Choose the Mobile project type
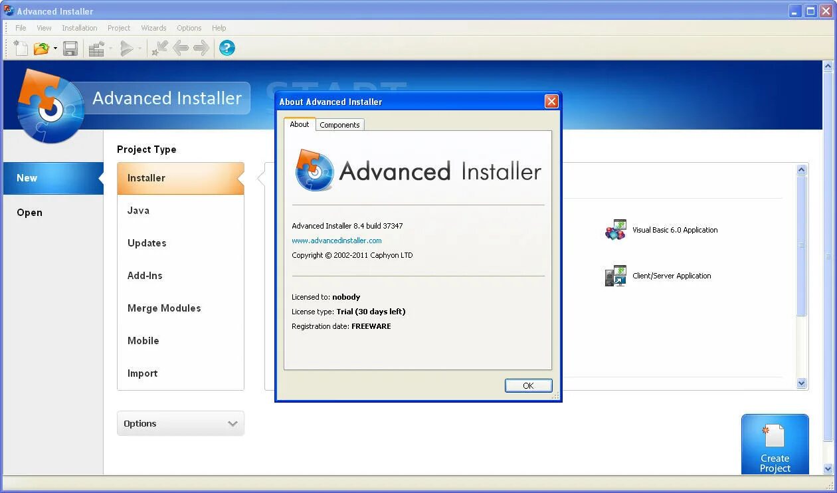Image resolution: width=837 pixels, height=493 pixels. pos(180,341)
